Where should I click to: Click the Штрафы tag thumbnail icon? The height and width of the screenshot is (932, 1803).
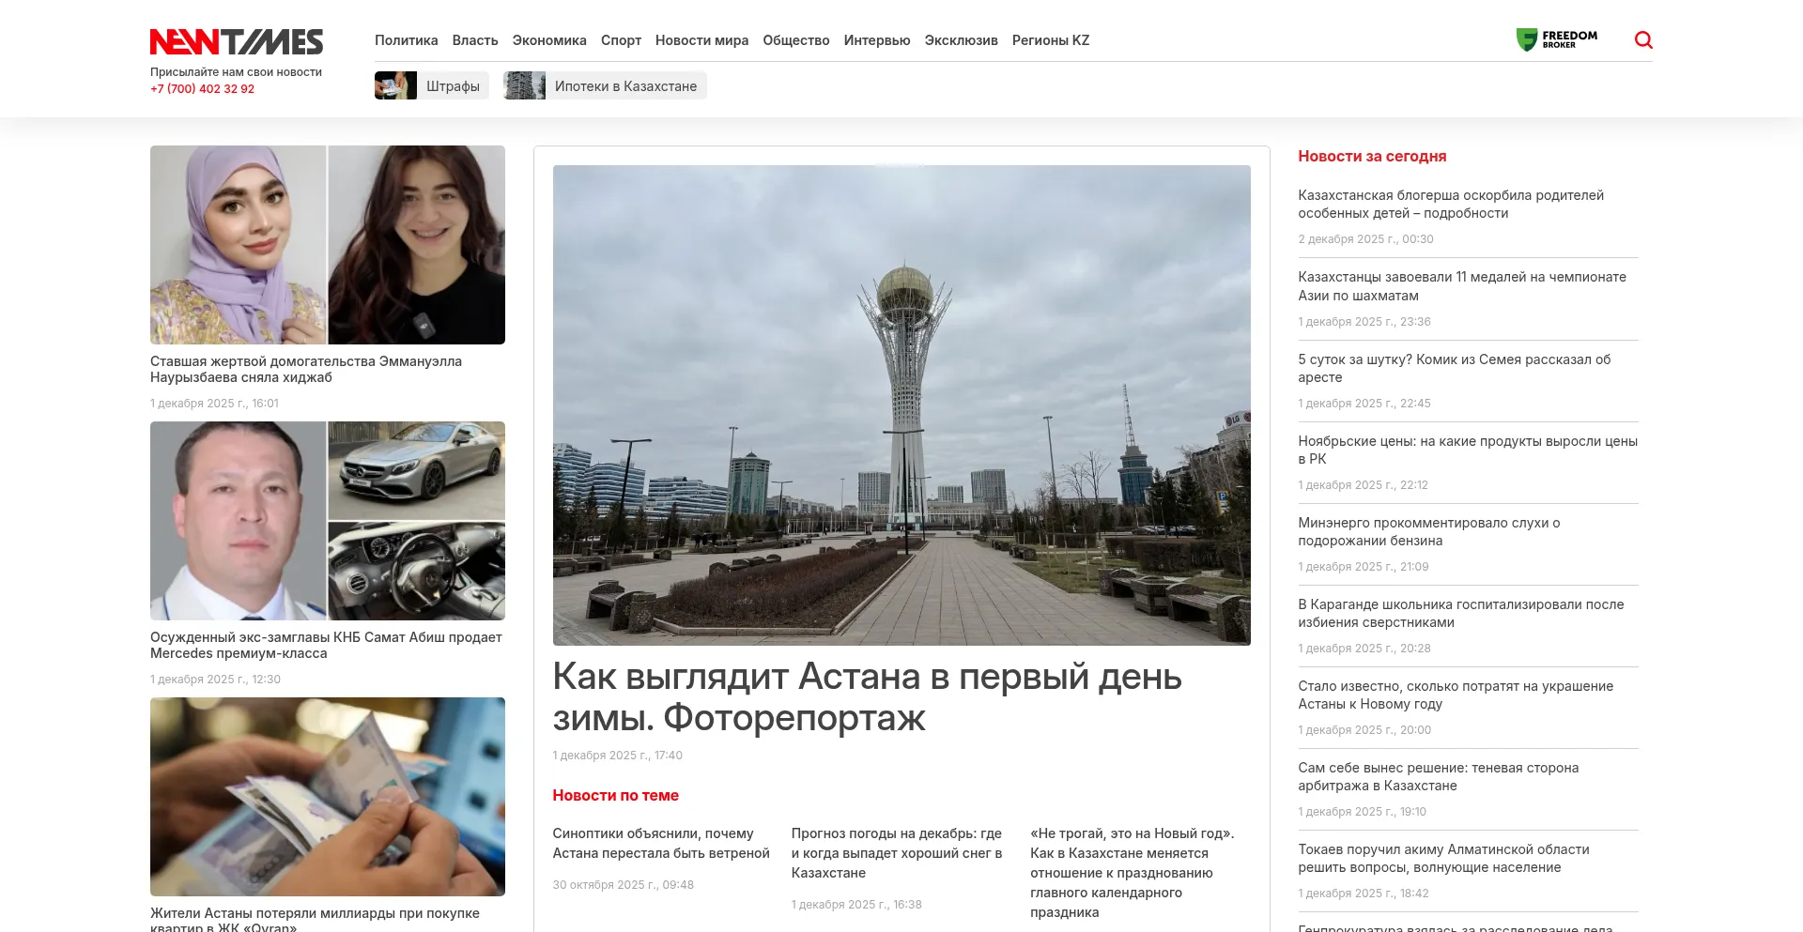(x=395, y=86)
